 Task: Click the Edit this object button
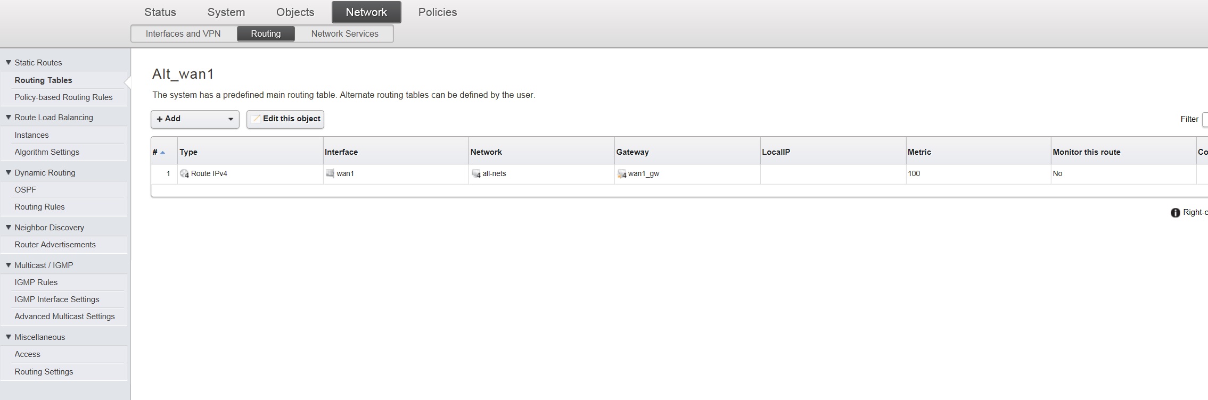point(285,119)
